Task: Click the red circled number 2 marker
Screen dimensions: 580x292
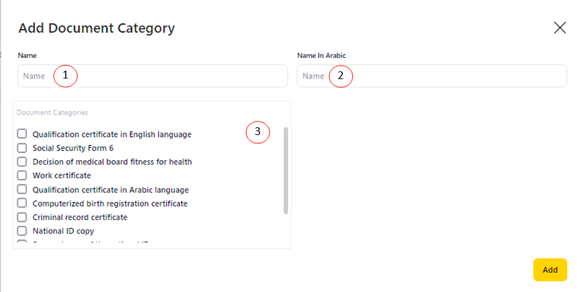Action: pos(341,76)
